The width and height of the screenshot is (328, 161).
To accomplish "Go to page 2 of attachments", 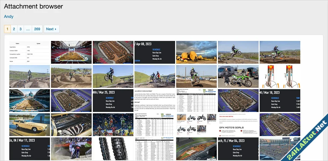I will click(x=14, y=29).
